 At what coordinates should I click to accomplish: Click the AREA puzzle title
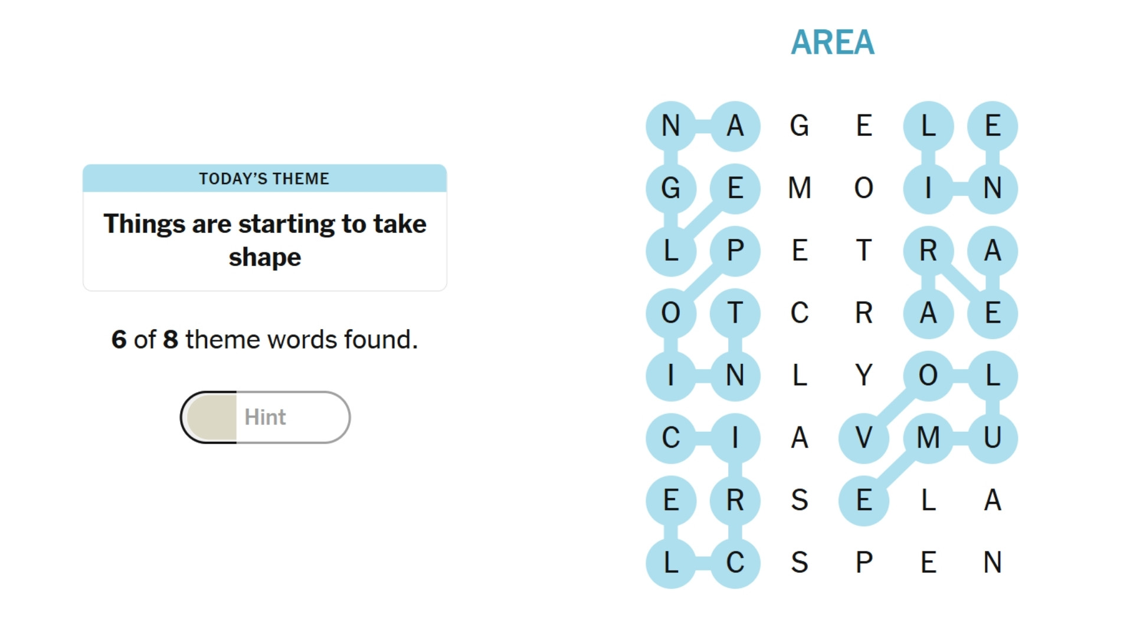[833, 41]
